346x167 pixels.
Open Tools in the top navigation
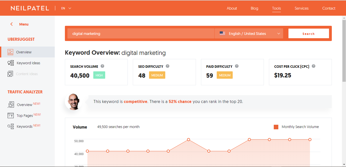(x=276, y=8)
